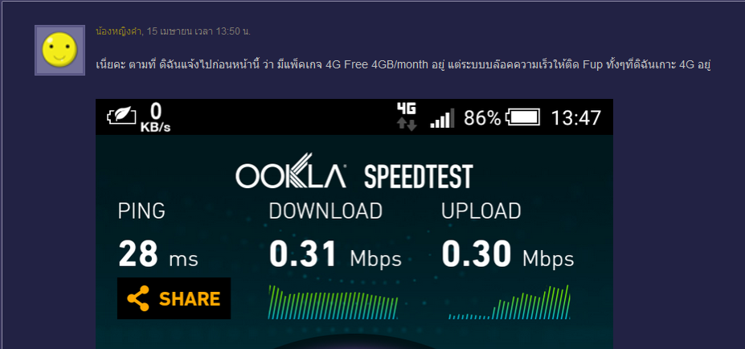Click the post's Thai message text
This screenshot has height=349, width=745.
403,64
